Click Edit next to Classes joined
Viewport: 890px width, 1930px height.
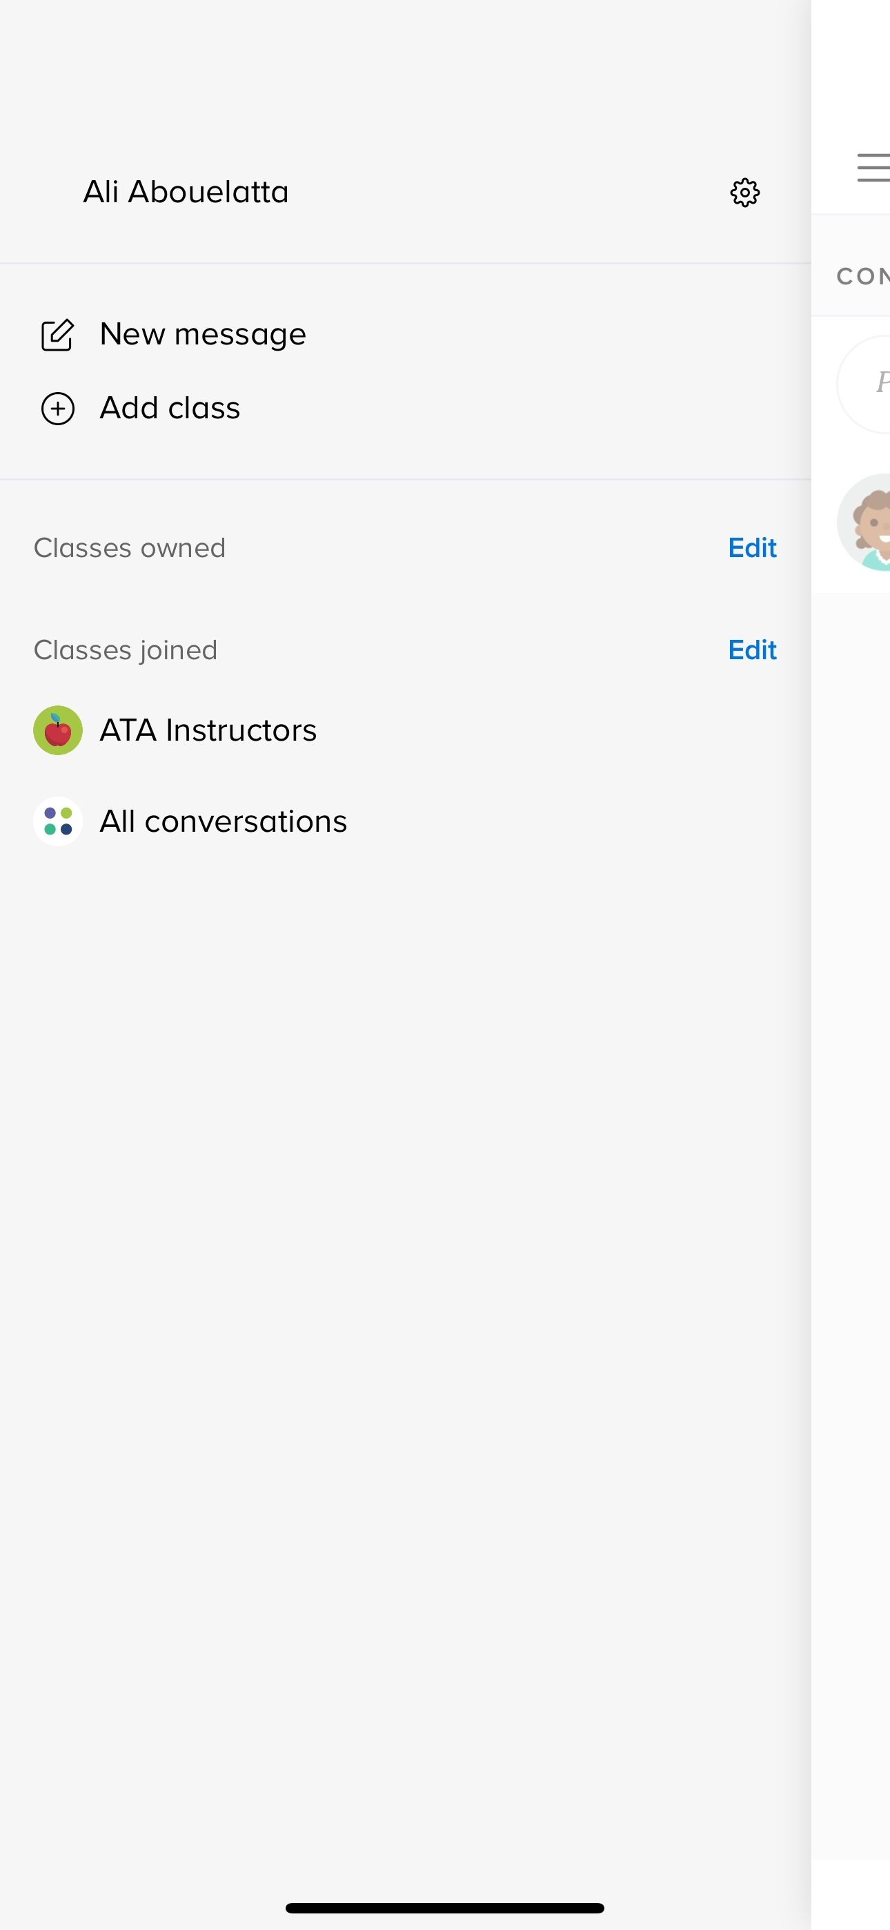tap(751, 650)
